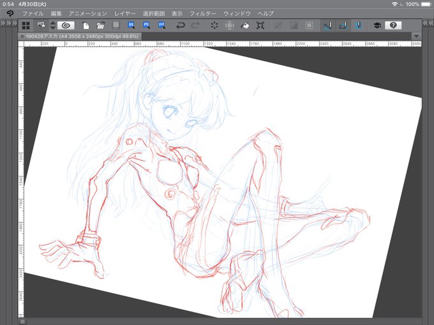The width and height of the screenshot is (434, 325).
Task: Click the vertical ruler beside the canvas
Action: (21, 182)
